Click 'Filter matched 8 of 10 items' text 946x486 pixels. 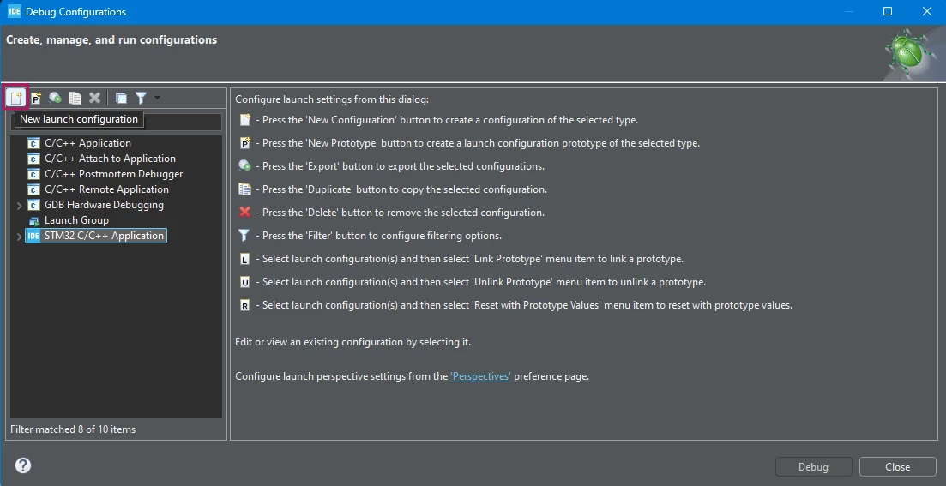tap(73, 429)
